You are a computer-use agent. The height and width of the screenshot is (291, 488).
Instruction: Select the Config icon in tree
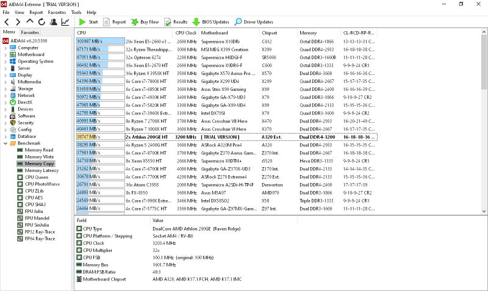[13, 129]
